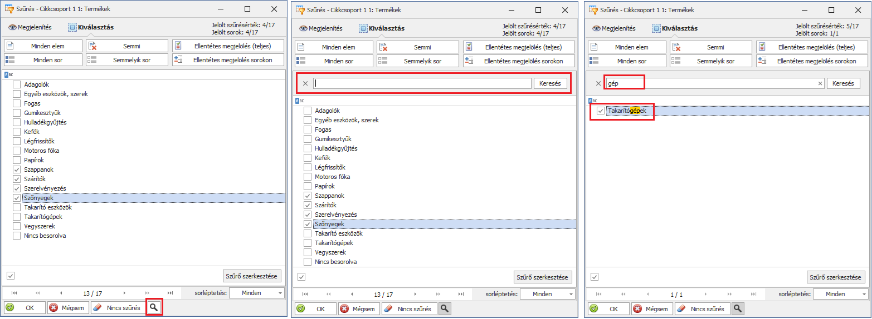Close the empty search bar with its X icon
This screenshot has width=872, height=319.
coord(305,83)
